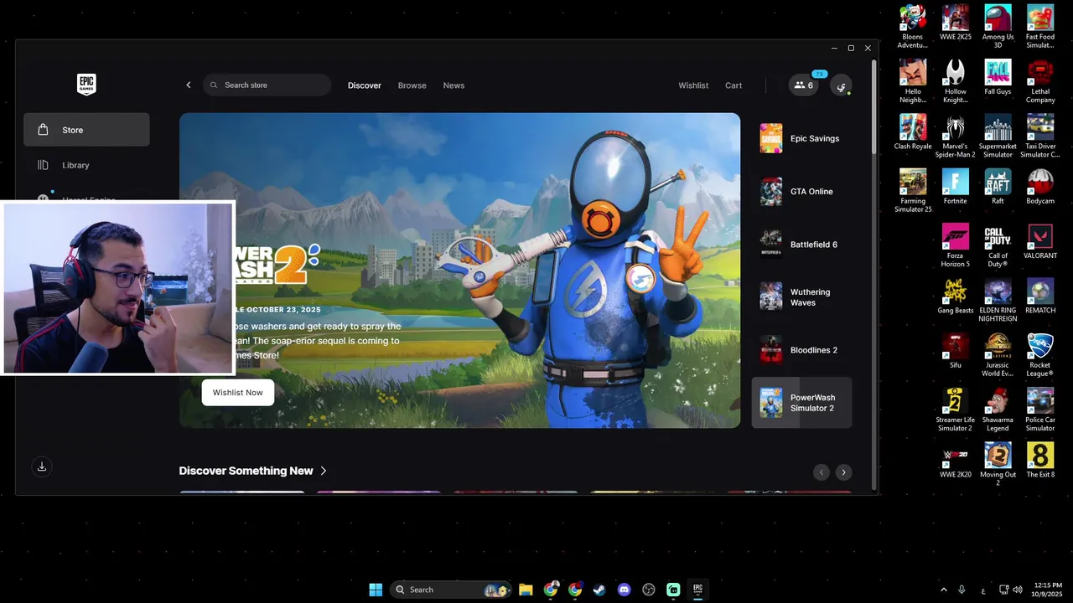Screen dimensions: 1073x603
Task: Open Rocket League desktop shortcut
Action: [x=1040, y=354]
